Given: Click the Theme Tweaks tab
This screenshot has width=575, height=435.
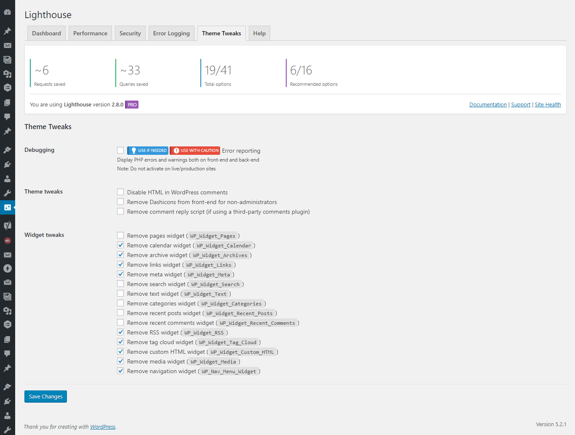Looking at the screenshot, I should (221, 33).
